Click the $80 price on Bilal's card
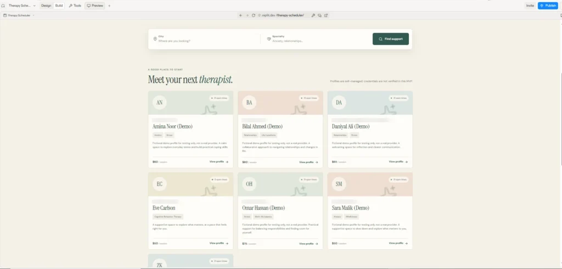The height and width of the screenshot is (269, 562). coord(245,162)
